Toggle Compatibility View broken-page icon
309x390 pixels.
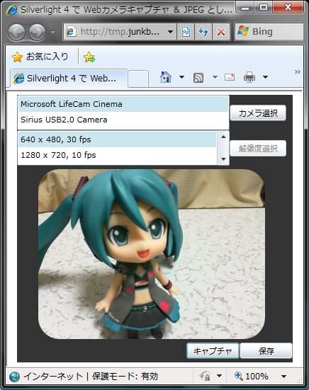[186, 32]
